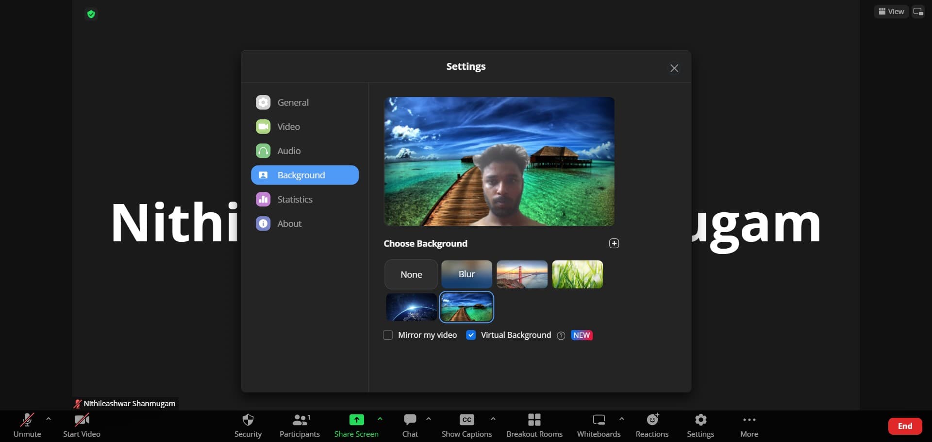Click the plus icon to add background

(x=614, y=243)
